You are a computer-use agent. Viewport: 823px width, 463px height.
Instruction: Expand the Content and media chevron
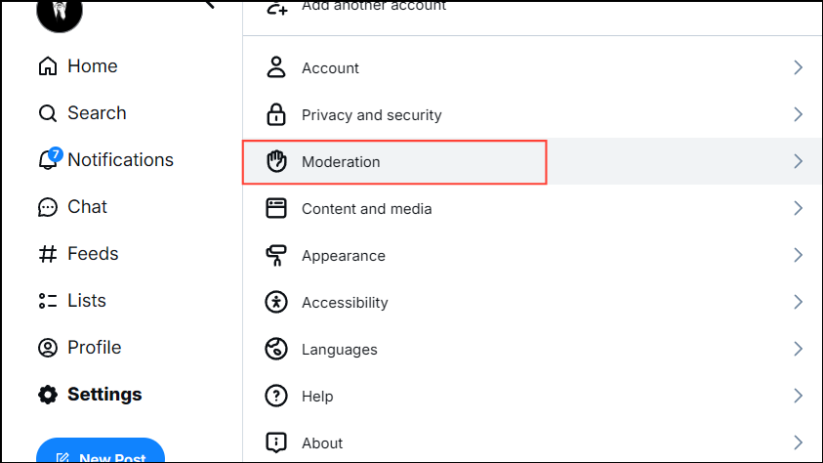[x=798, y=209]
